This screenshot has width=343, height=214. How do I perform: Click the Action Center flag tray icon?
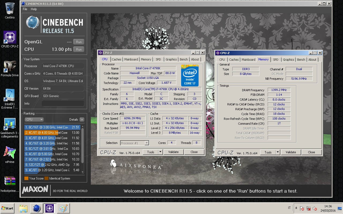pos(302,208)
